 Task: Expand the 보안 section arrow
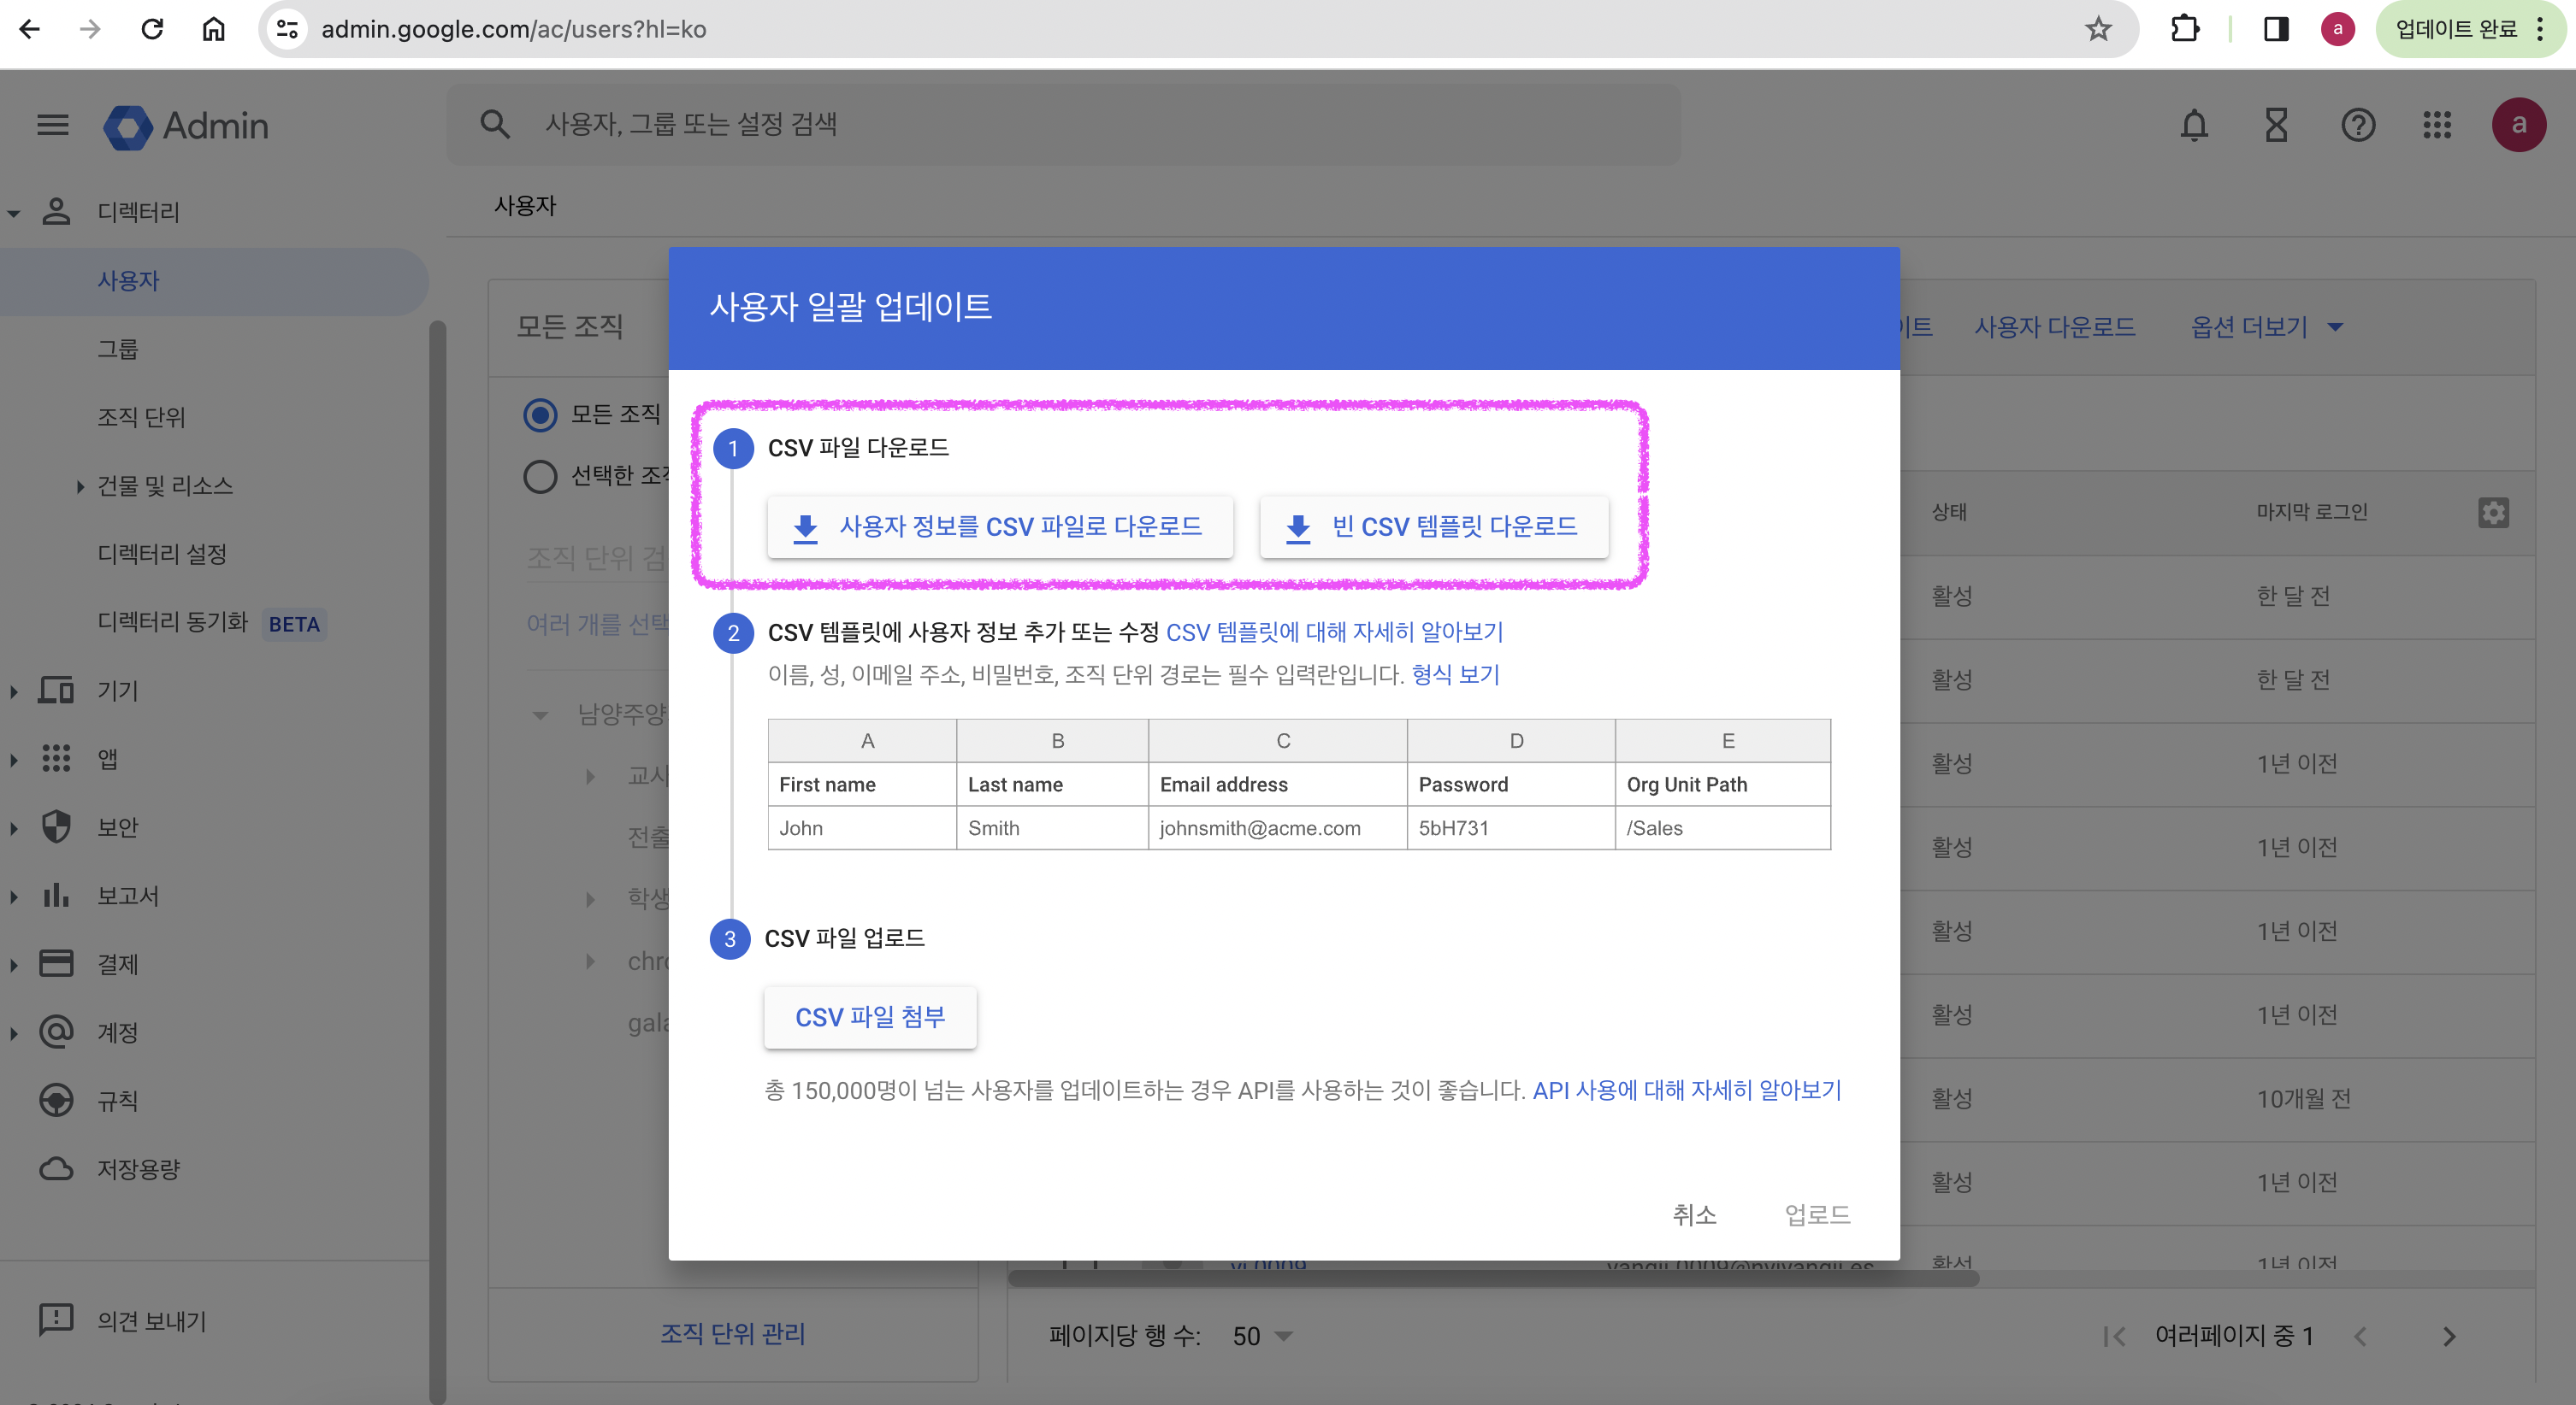14,827
